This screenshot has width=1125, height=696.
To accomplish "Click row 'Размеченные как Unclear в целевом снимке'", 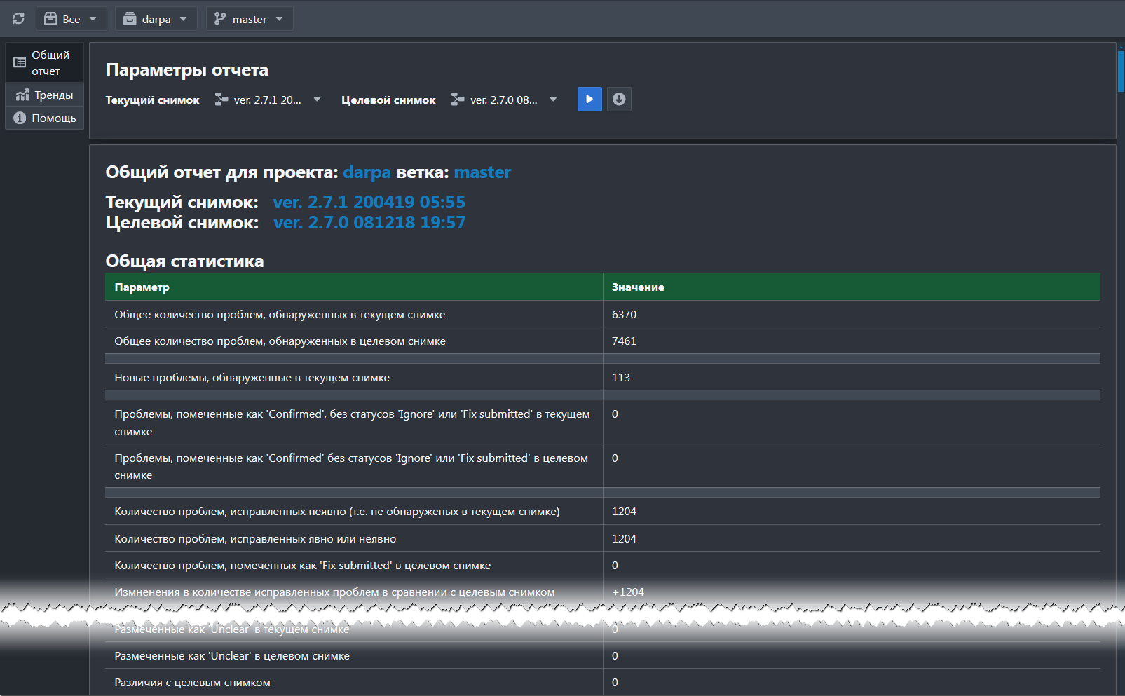I will (603, 655).
